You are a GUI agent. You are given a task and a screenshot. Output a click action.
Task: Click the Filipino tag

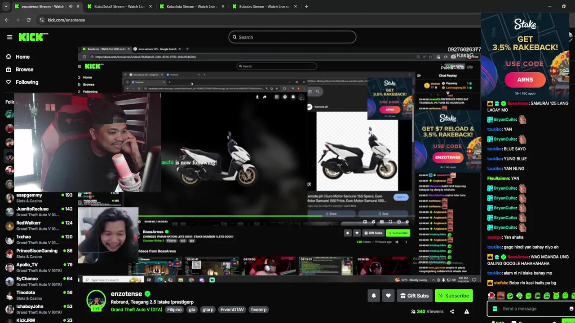(x=174, y=310)
